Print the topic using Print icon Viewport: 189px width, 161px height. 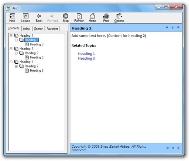click(106, 18)
